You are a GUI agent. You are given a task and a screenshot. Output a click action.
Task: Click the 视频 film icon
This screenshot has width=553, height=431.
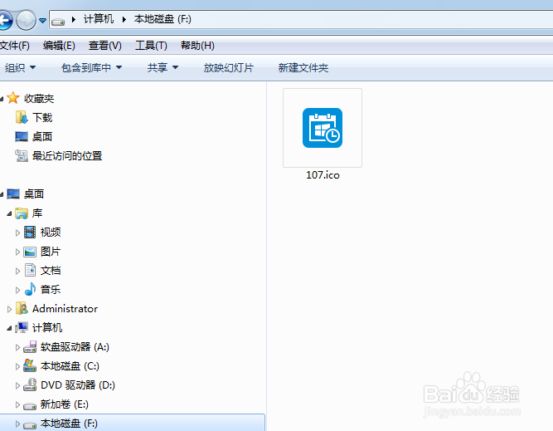(x=30, y=232)
